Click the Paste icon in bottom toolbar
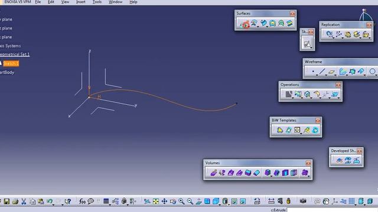The height and width of the screenshot is (212, 378). pyautogui.click(x=41, y=201)
